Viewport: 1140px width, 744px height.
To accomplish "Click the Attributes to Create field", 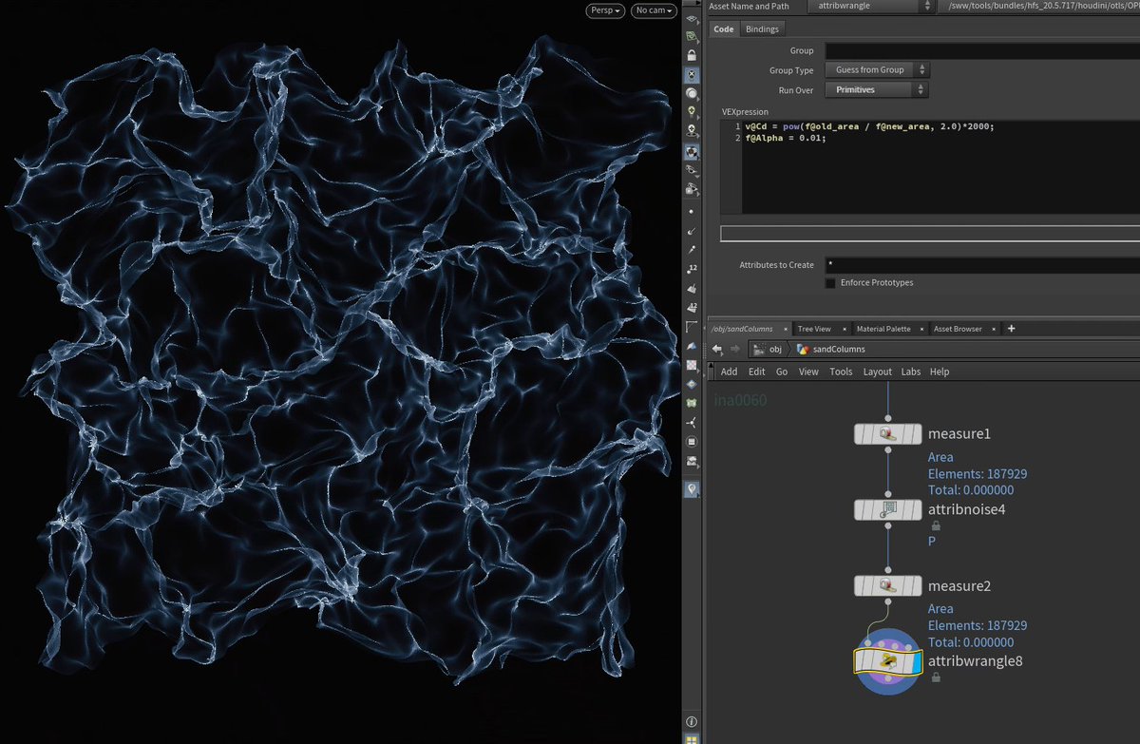I will click(982, 265).
